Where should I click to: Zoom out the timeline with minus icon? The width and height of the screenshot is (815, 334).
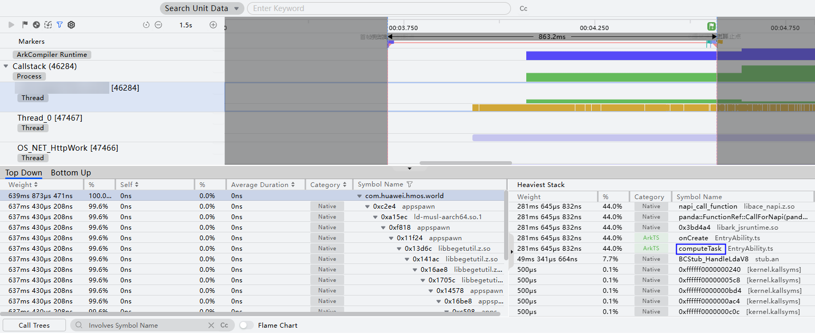(158, 25)
